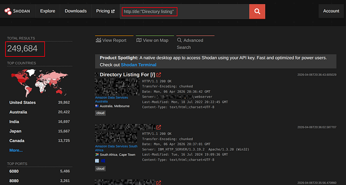346x185 pixels.
Task: Filter results by port 6080
Action: point(14,171)
